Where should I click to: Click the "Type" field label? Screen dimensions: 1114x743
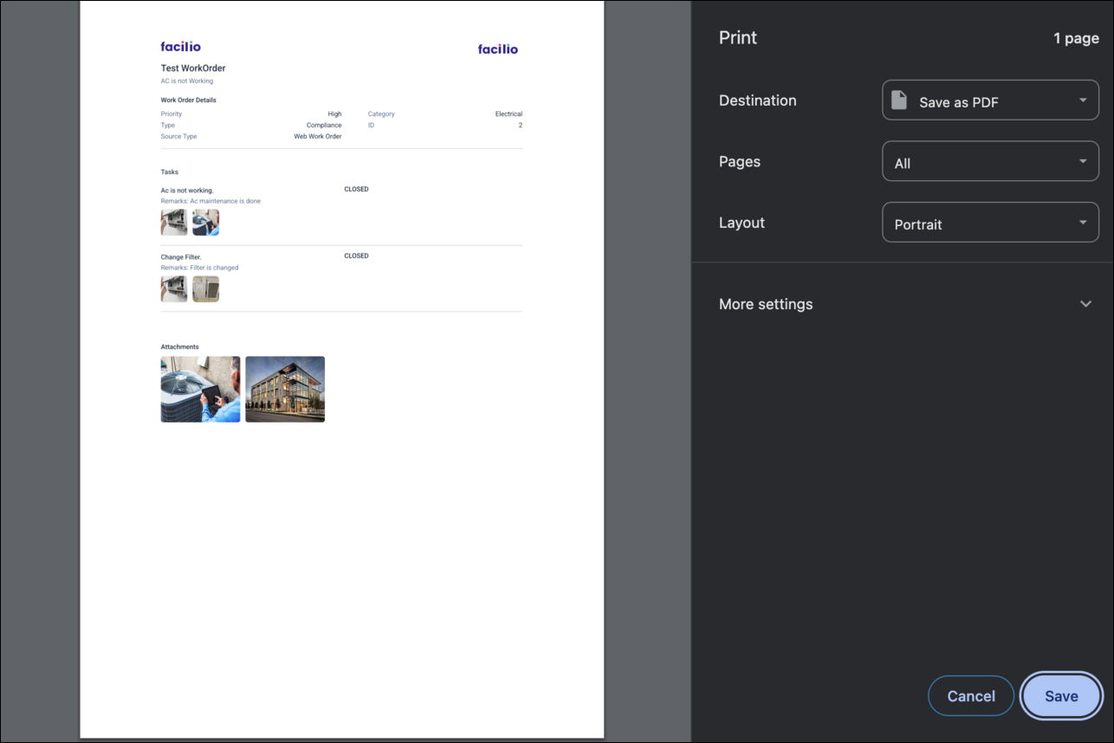168,126
